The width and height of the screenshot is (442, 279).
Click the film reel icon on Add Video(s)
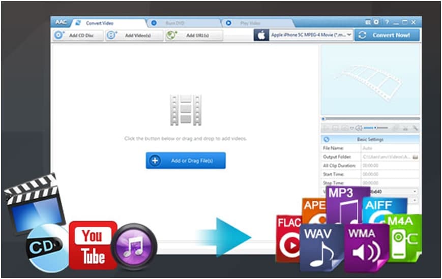111,35
